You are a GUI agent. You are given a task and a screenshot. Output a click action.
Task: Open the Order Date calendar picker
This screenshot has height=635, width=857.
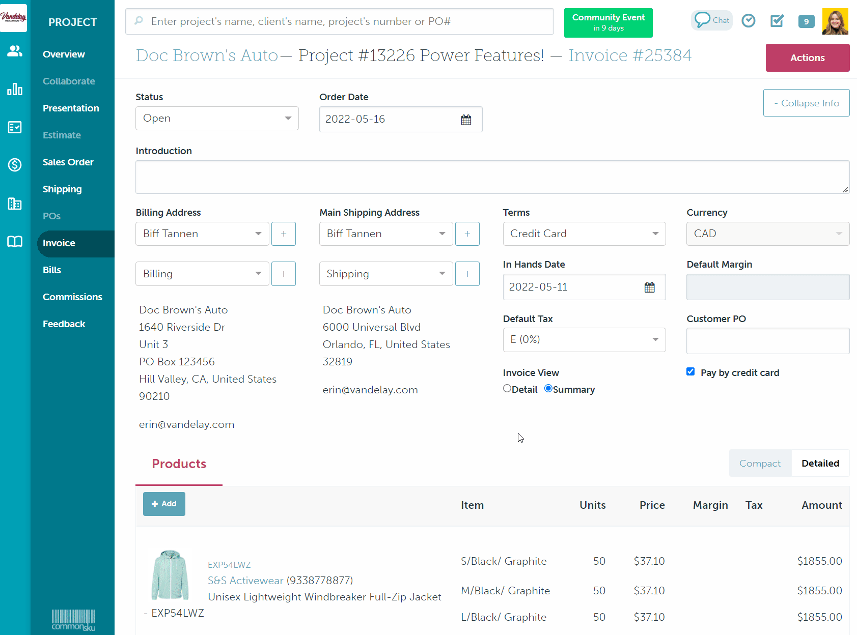pos(465,120)
